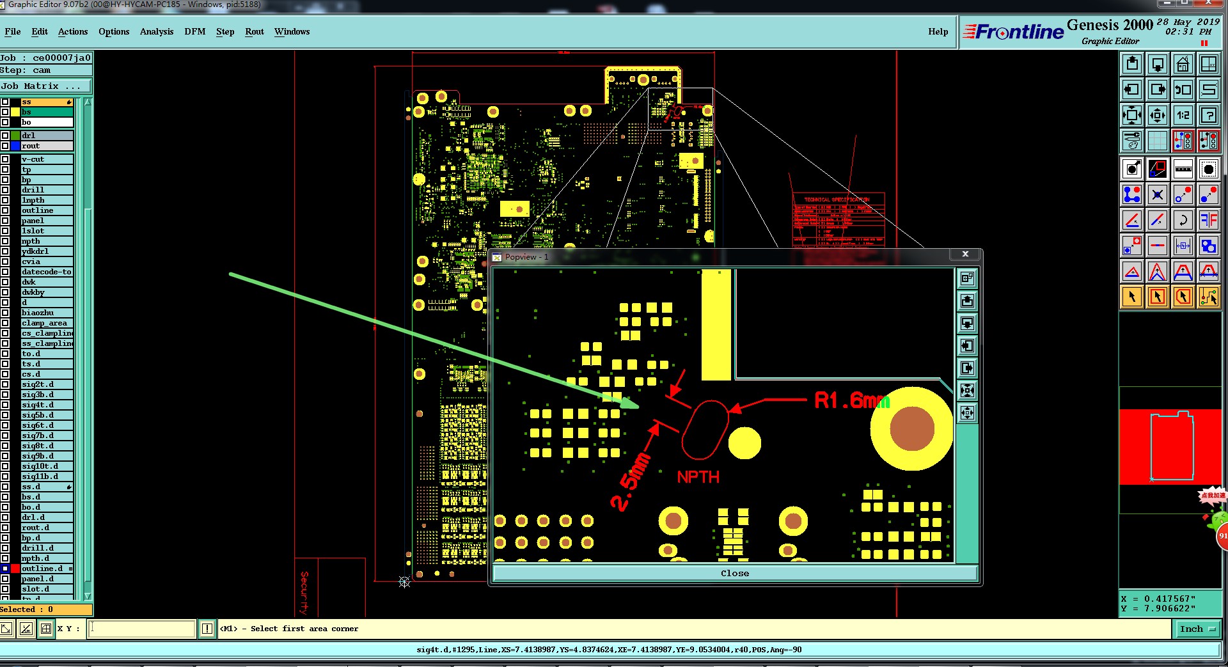This screenshot has width=1228, height=667.
Task: Click the angle snap icon at bottom-left
Action: pos(26,629)
